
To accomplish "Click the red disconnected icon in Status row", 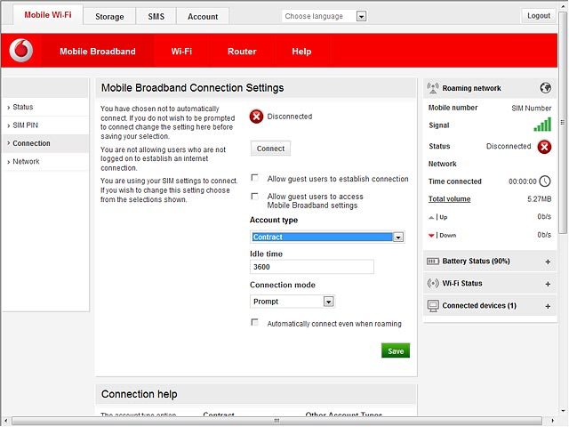I will coord(544,147).
